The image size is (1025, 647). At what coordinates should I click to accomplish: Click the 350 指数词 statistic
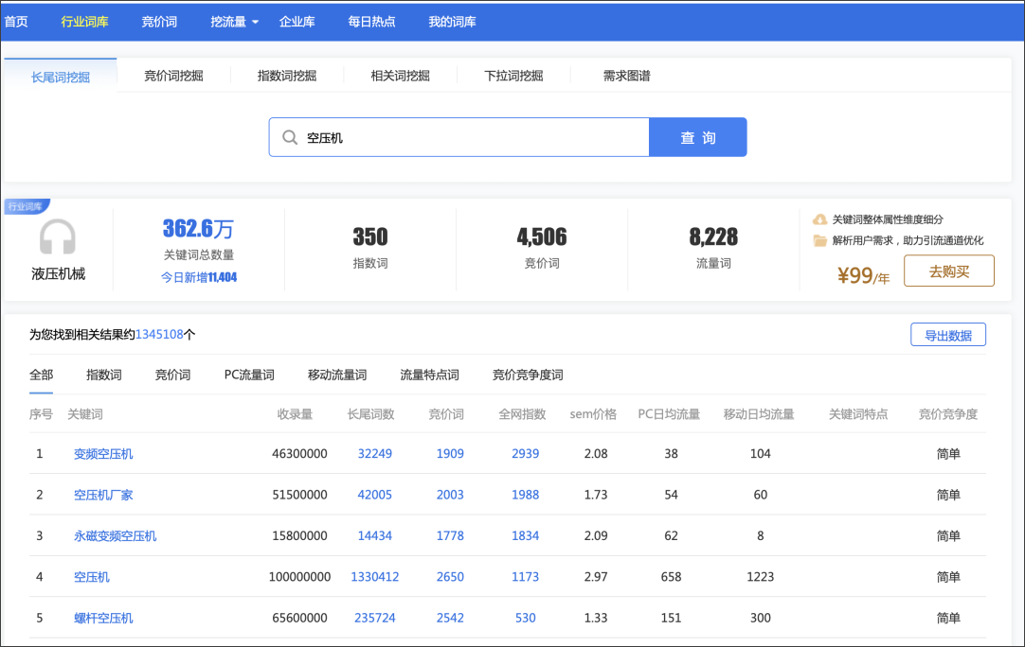[x=370, y=246]
